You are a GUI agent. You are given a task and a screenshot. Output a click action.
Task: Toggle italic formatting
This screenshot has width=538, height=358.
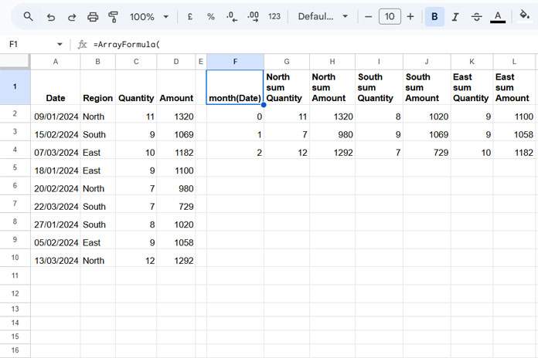pyautogui.click(x=455, y=16)
